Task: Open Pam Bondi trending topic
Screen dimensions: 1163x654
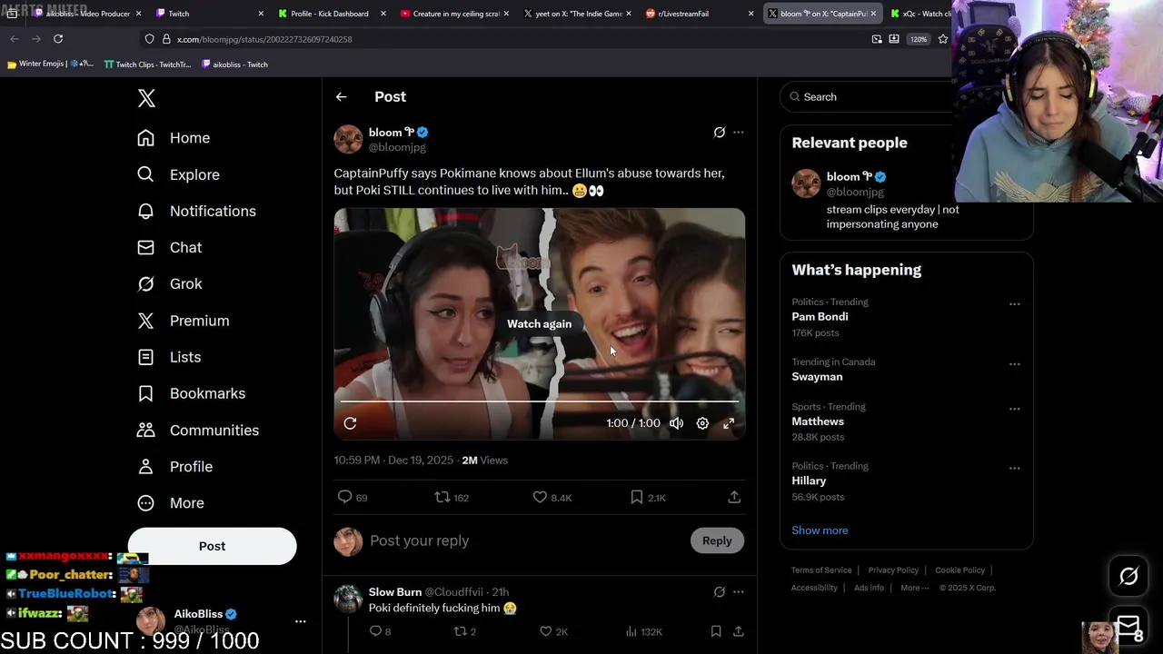Action: point(820,317)
